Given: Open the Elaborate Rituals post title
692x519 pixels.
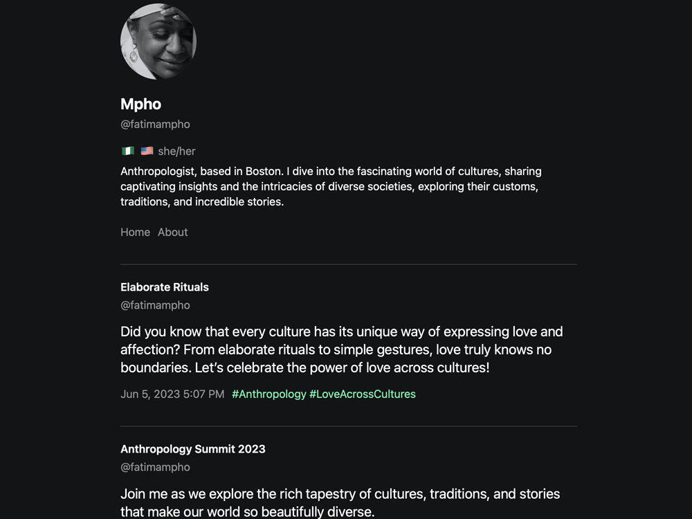Looking at the screenshot, I should pyautogui.click(x=165, y=287).
